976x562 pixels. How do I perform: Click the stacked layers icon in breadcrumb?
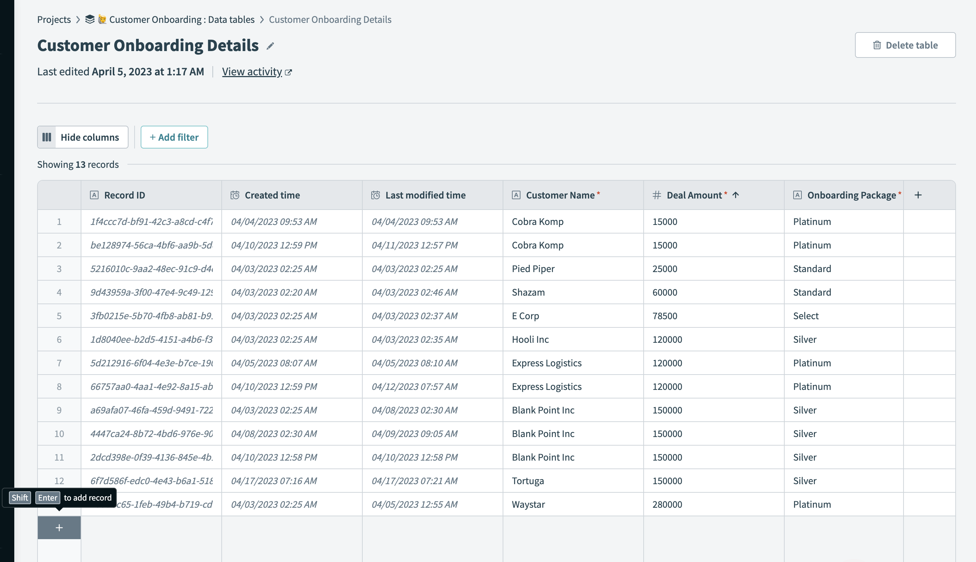(90, 19)
